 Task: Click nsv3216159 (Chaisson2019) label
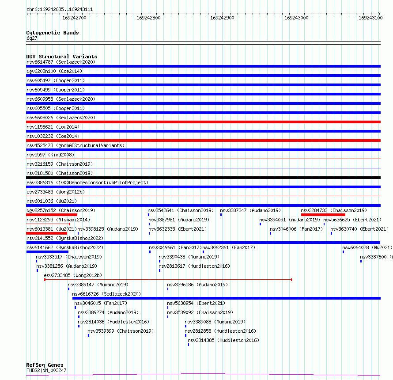(x=60, y=164)
